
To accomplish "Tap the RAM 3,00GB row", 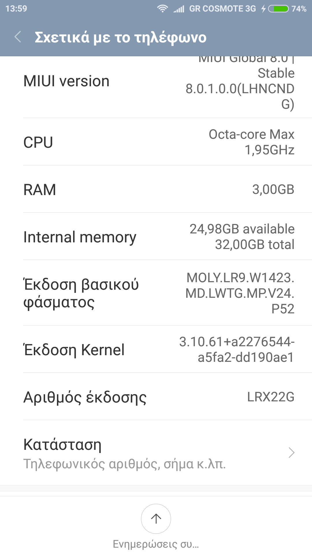I will coord(156,189).
